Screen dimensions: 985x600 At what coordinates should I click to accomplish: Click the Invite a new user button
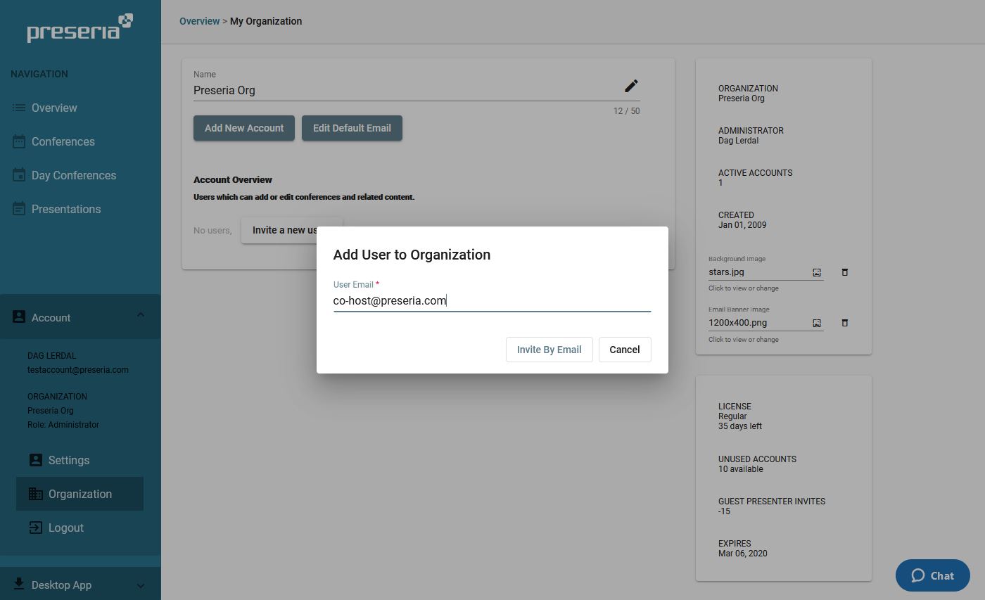click(291, 230)
